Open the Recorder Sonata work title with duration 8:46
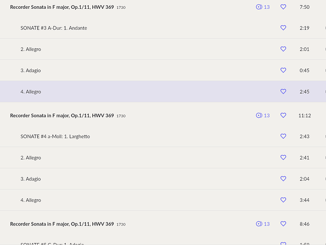This screenshot has width=326, height=245. tap(62, 224)
